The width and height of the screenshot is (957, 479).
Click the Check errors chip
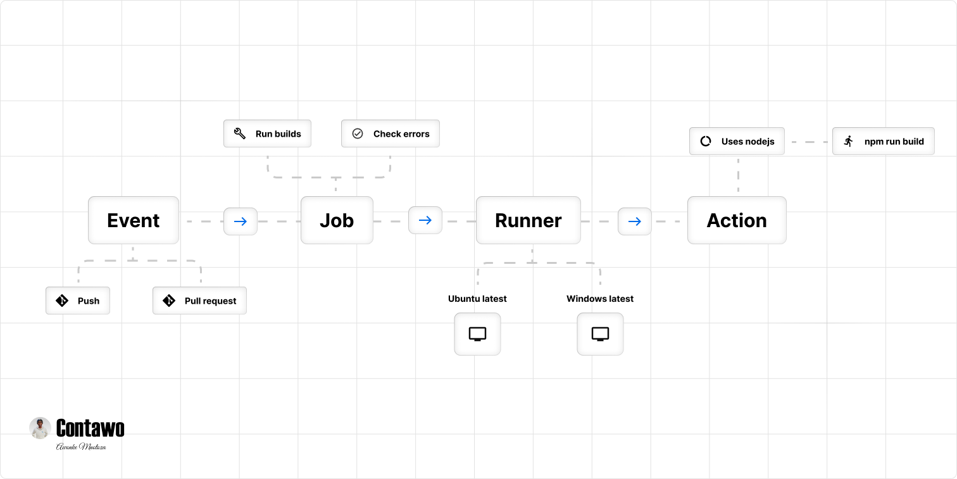coord(391,134)
